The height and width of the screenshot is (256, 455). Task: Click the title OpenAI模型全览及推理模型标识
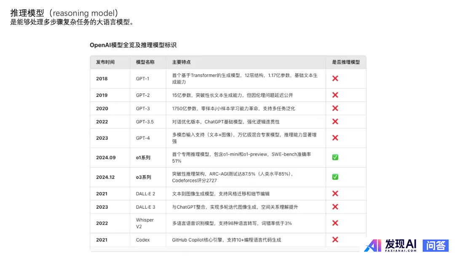click(133, 45)
